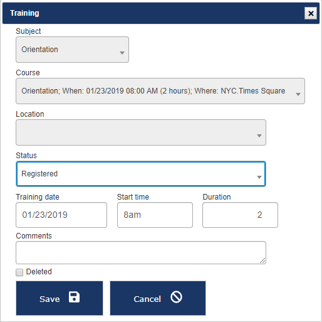Close the Training dialog with the X

tap(311, 13)
